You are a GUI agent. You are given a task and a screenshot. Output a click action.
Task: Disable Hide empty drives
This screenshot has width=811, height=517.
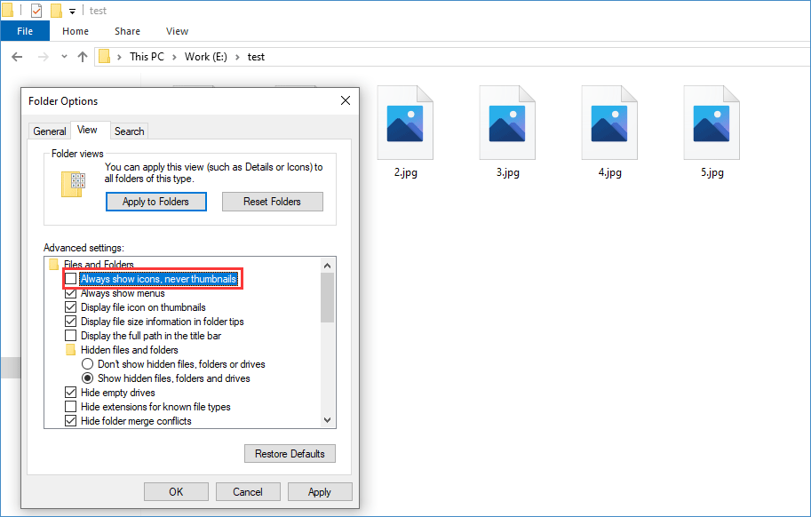pyautogui.click(x=70, y=392)
